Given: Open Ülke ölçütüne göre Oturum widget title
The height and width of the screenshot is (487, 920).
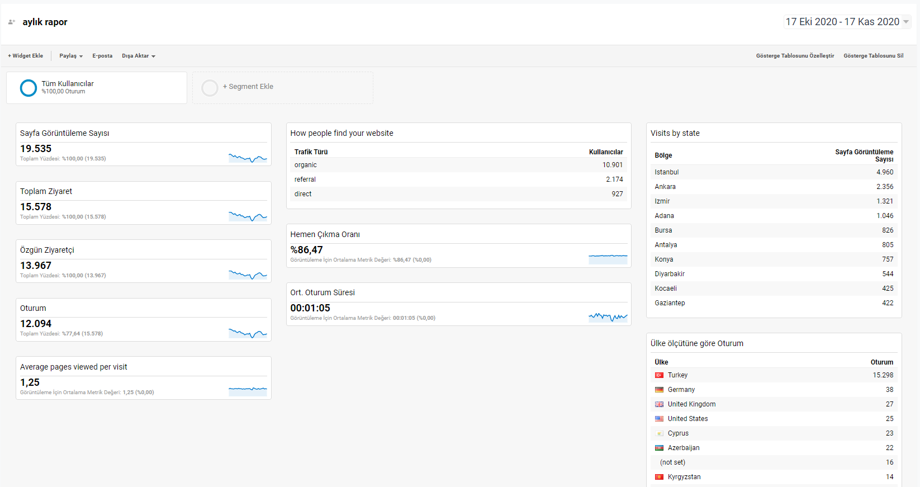Looking at the screenshot, I should (697, 343).
